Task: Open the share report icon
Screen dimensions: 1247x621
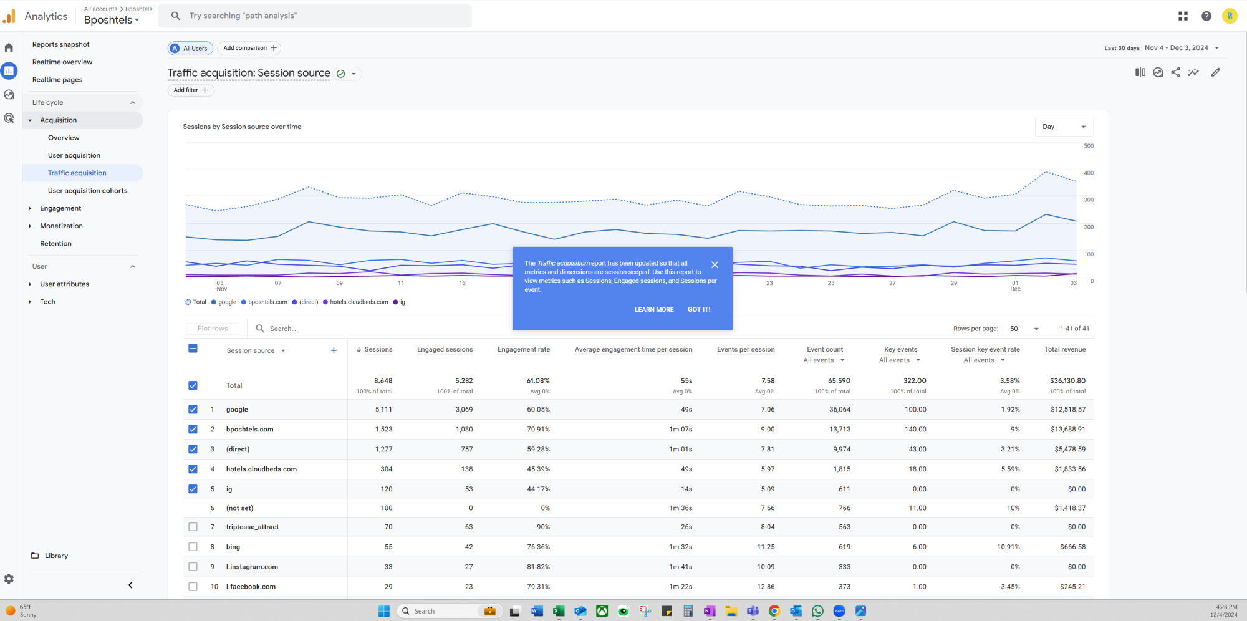Action: click(x=1175, y=72)
